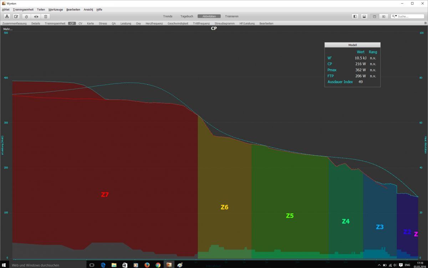
Task: Click the stopwatch find-intervals icon
Action: tap(26, 16)
